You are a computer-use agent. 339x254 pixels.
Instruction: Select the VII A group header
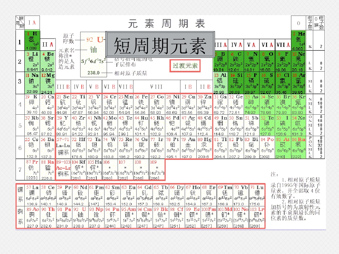[283, 45]
